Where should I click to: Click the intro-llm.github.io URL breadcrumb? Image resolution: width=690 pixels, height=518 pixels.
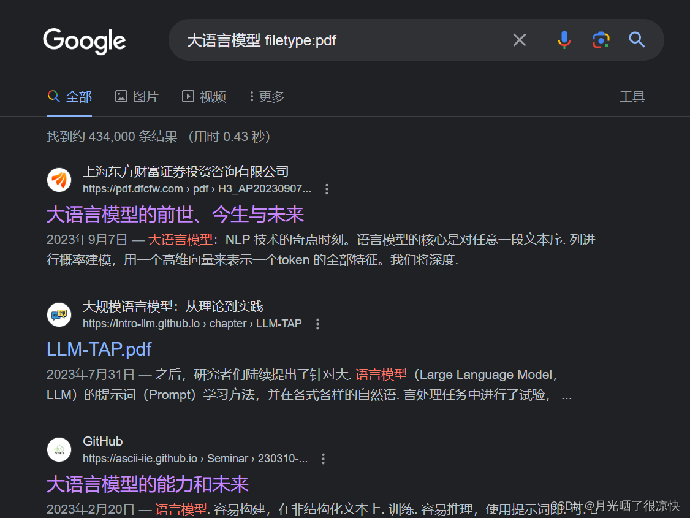192,324
